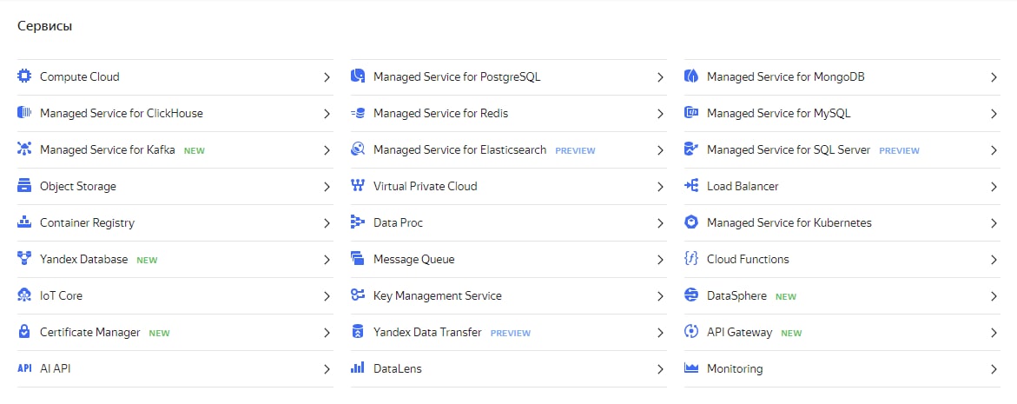Viewport: 1017px width, 404px height.
Task: Click the PREVIEW badge beside Yandex Data Transfer
Action: tap(511, 334)
